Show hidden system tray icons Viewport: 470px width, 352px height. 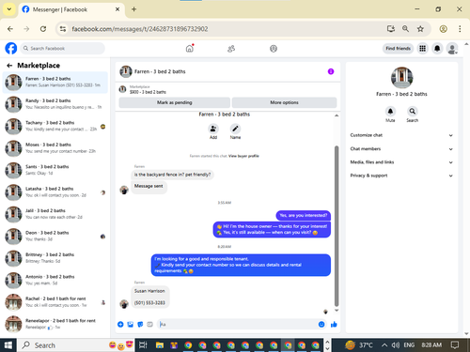coord(384,345)
